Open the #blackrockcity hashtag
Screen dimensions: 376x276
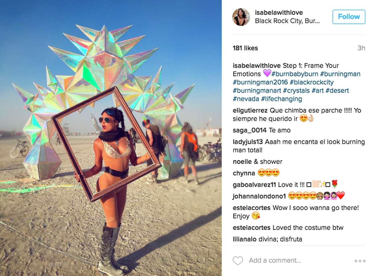click(x=312, y=82)
